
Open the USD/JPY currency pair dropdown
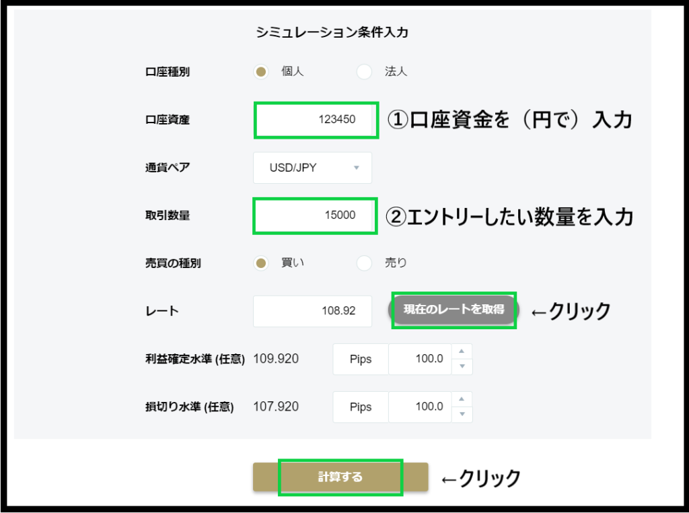(304, 168)
